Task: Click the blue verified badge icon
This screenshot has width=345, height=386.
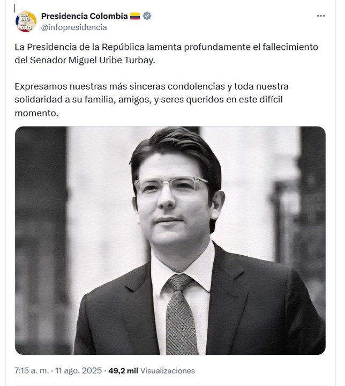Action: [147, 16]
